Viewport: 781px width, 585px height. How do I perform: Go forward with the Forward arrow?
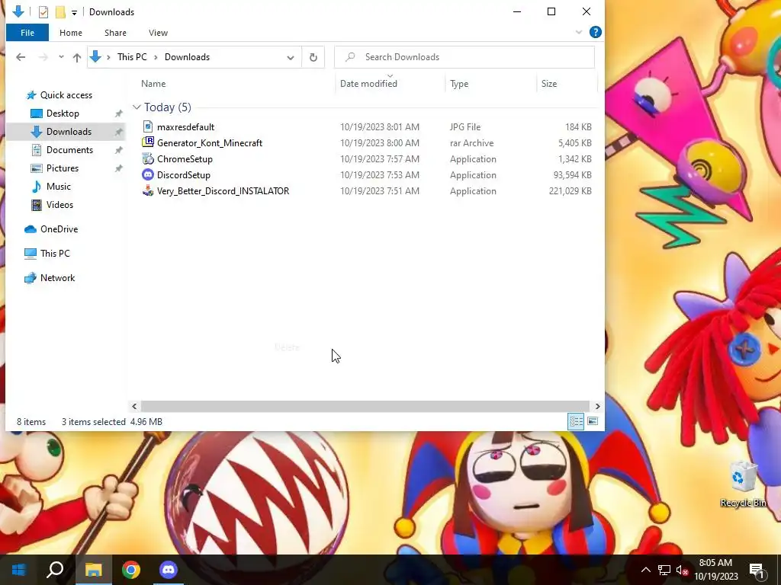(43, 57)
